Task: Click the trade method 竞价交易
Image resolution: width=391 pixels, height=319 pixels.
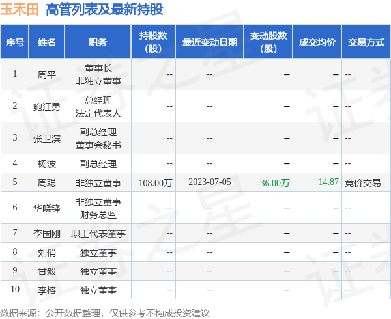Action: pos(362,183)
